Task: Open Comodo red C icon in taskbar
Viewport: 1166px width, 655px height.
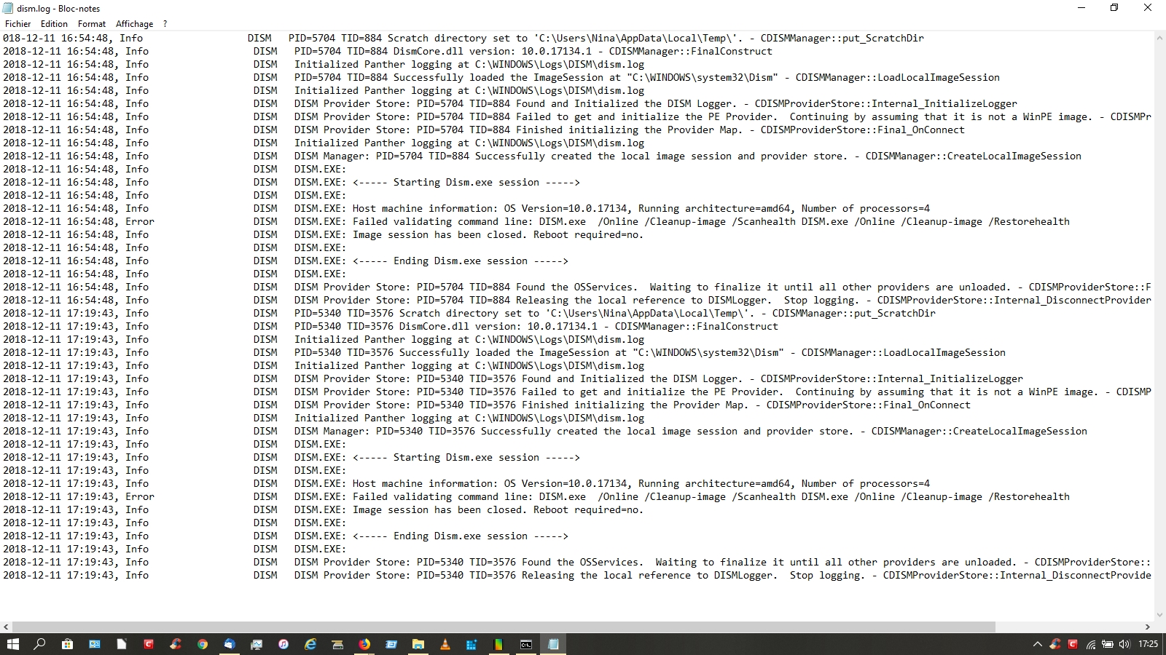Action: pos(149,644)
